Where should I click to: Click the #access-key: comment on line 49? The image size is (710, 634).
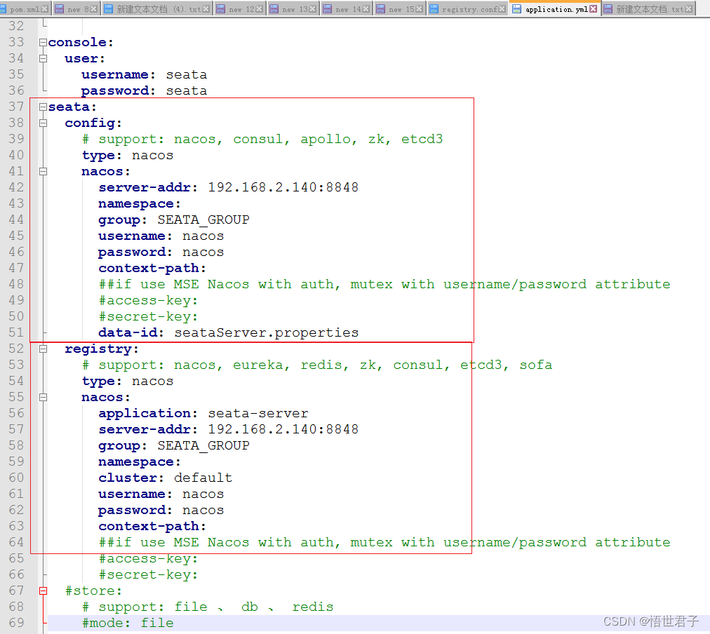click(x=149, y=300)
